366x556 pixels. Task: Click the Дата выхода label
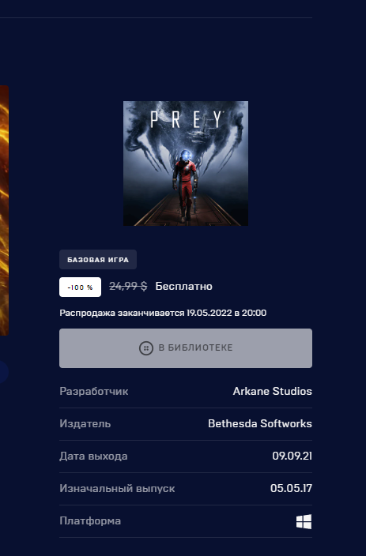93,456
